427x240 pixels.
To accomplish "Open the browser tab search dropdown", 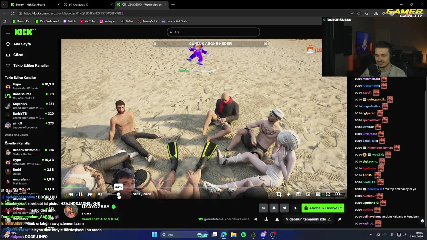I will 4,5.
